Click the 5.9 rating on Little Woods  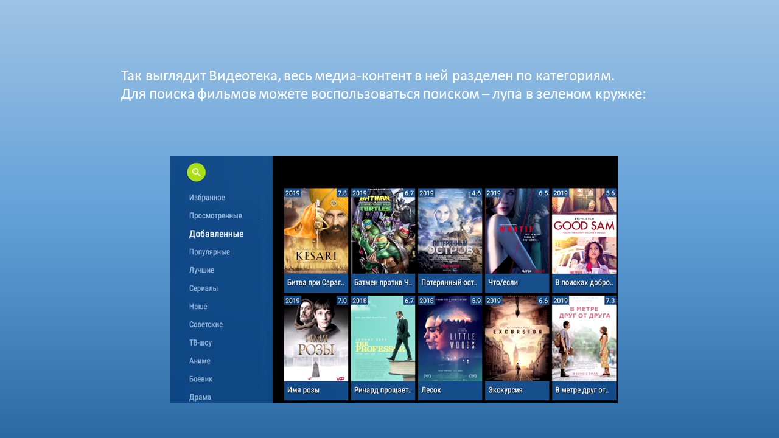coord(476,301)
